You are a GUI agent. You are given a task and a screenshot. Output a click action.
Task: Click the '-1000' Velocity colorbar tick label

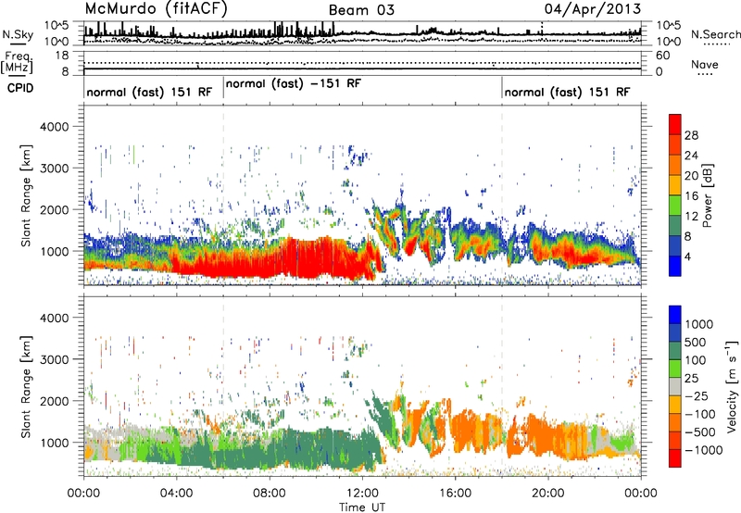point(704,450)
